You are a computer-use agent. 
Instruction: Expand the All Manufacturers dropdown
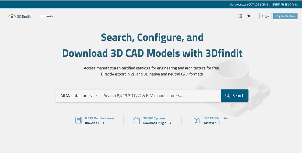coord(79,96)
